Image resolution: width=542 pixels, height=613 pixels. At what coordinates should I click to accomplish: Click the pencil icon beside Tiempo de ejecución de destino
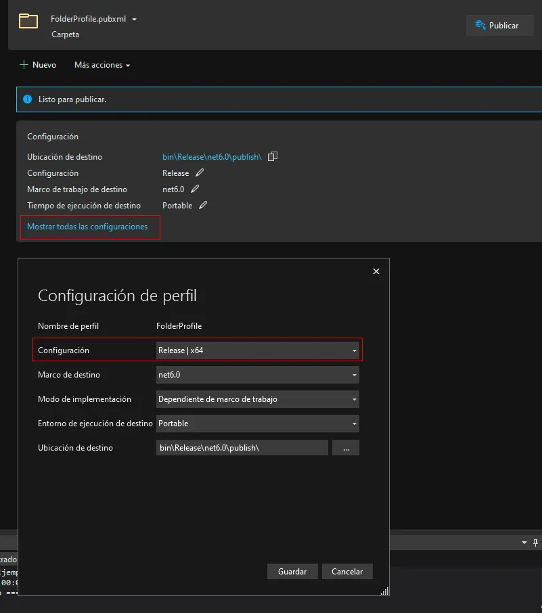(201, 205)
